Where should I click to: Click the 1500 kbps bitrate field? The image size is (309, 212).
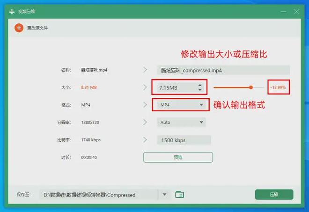[x=184, y=140]
